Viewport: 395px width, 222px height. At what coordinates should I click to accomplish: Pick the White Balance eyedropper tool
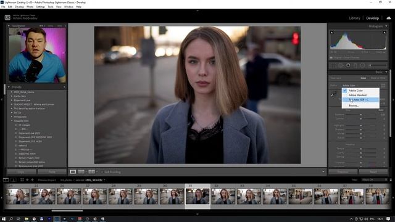[x=333, y=95]
